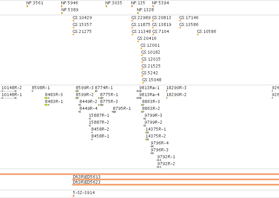Select the GS:17146 insertion label
The width and height of the screenshot is (279, 198).
(x=189, y=18)
